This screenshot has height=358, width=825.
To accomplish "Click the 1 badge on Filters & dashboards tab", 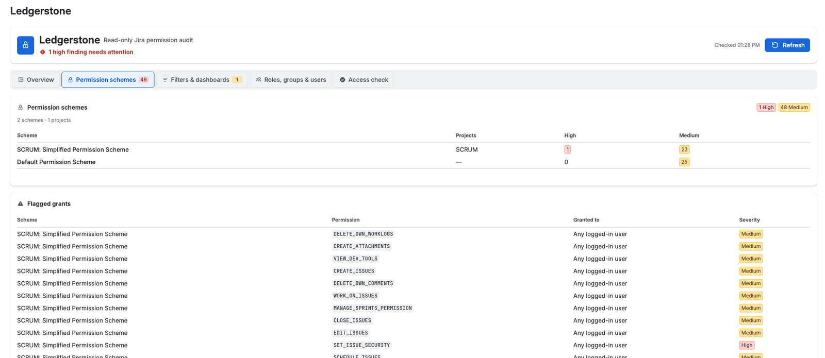I will pos(237,80).
